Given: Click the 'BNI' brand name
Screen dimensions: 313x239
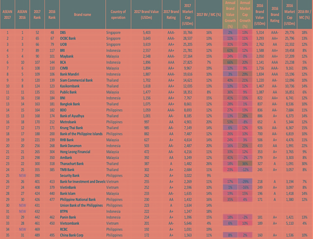Looking at the screenshot, I should coord(63,98).
